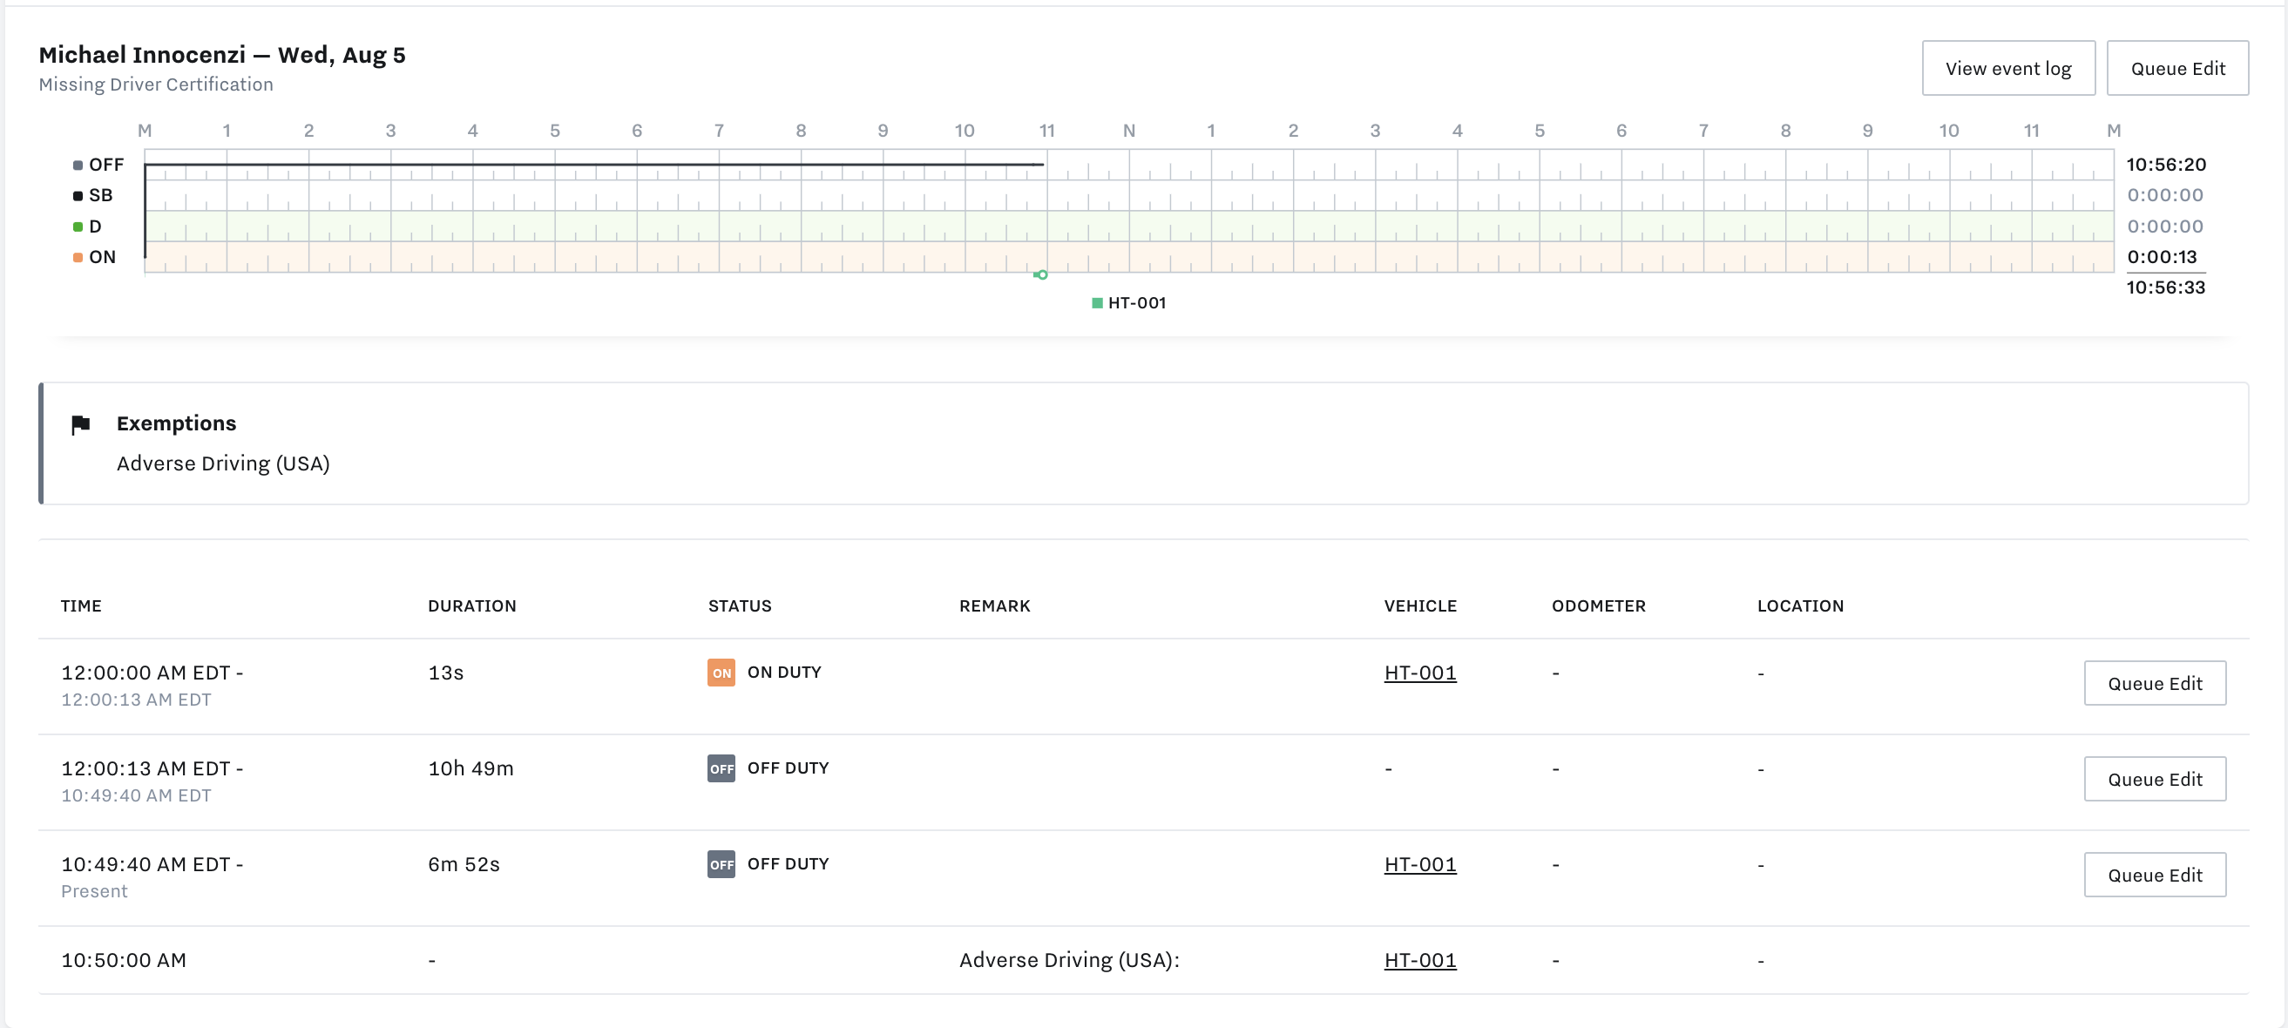Queue edit for the 10h 49m Off Duty entry
Screen dimensions: 2288x1028
tap(2154, 780)
